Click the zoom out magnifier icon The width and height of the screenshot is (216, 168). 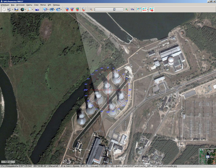[x=91, y=10]
